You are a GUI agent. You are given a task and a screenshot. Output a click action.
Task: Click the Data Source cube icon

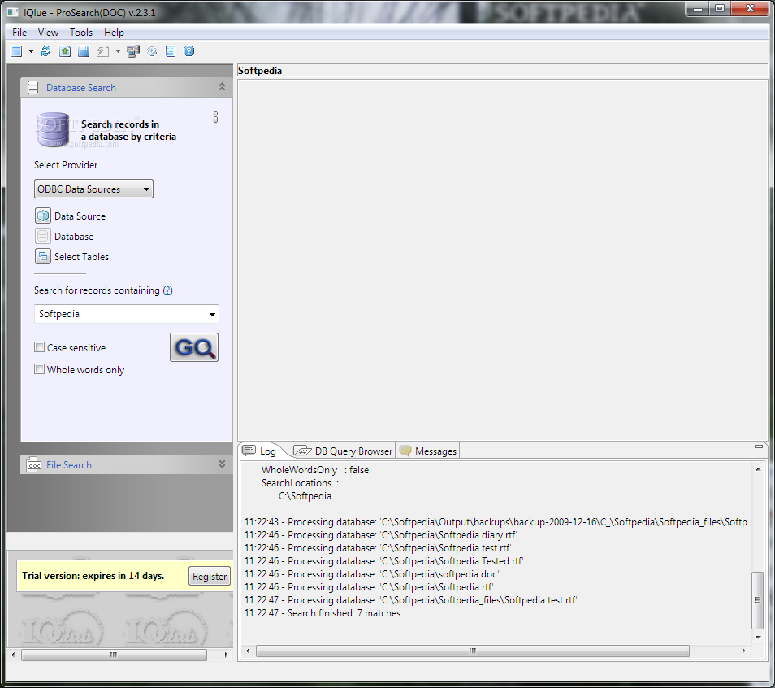(43, 216)
